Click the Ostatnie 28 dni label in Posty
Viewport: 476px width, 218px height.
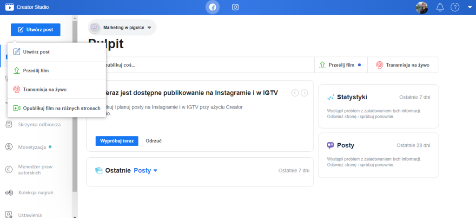point(413,145)
